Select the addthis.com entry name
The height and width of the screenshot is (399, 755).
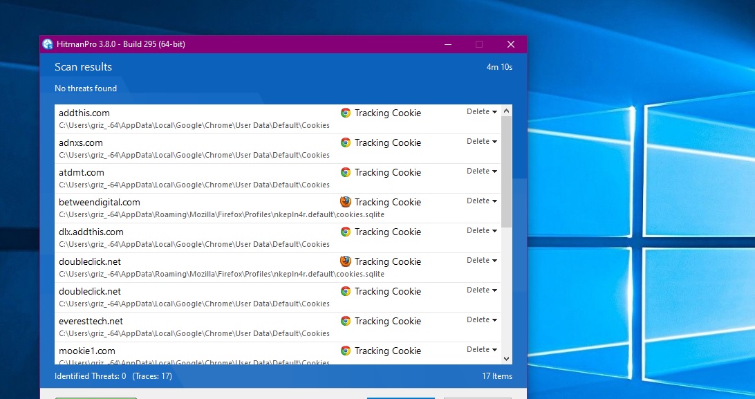click(84, 113)
